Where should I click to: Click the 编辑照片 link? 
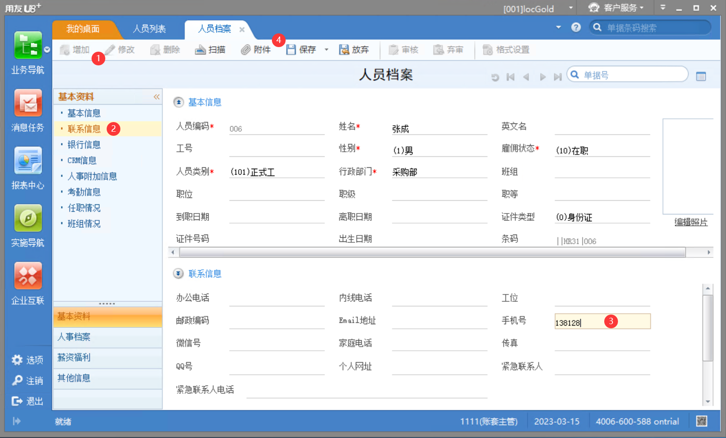click(x=691, y=222)
